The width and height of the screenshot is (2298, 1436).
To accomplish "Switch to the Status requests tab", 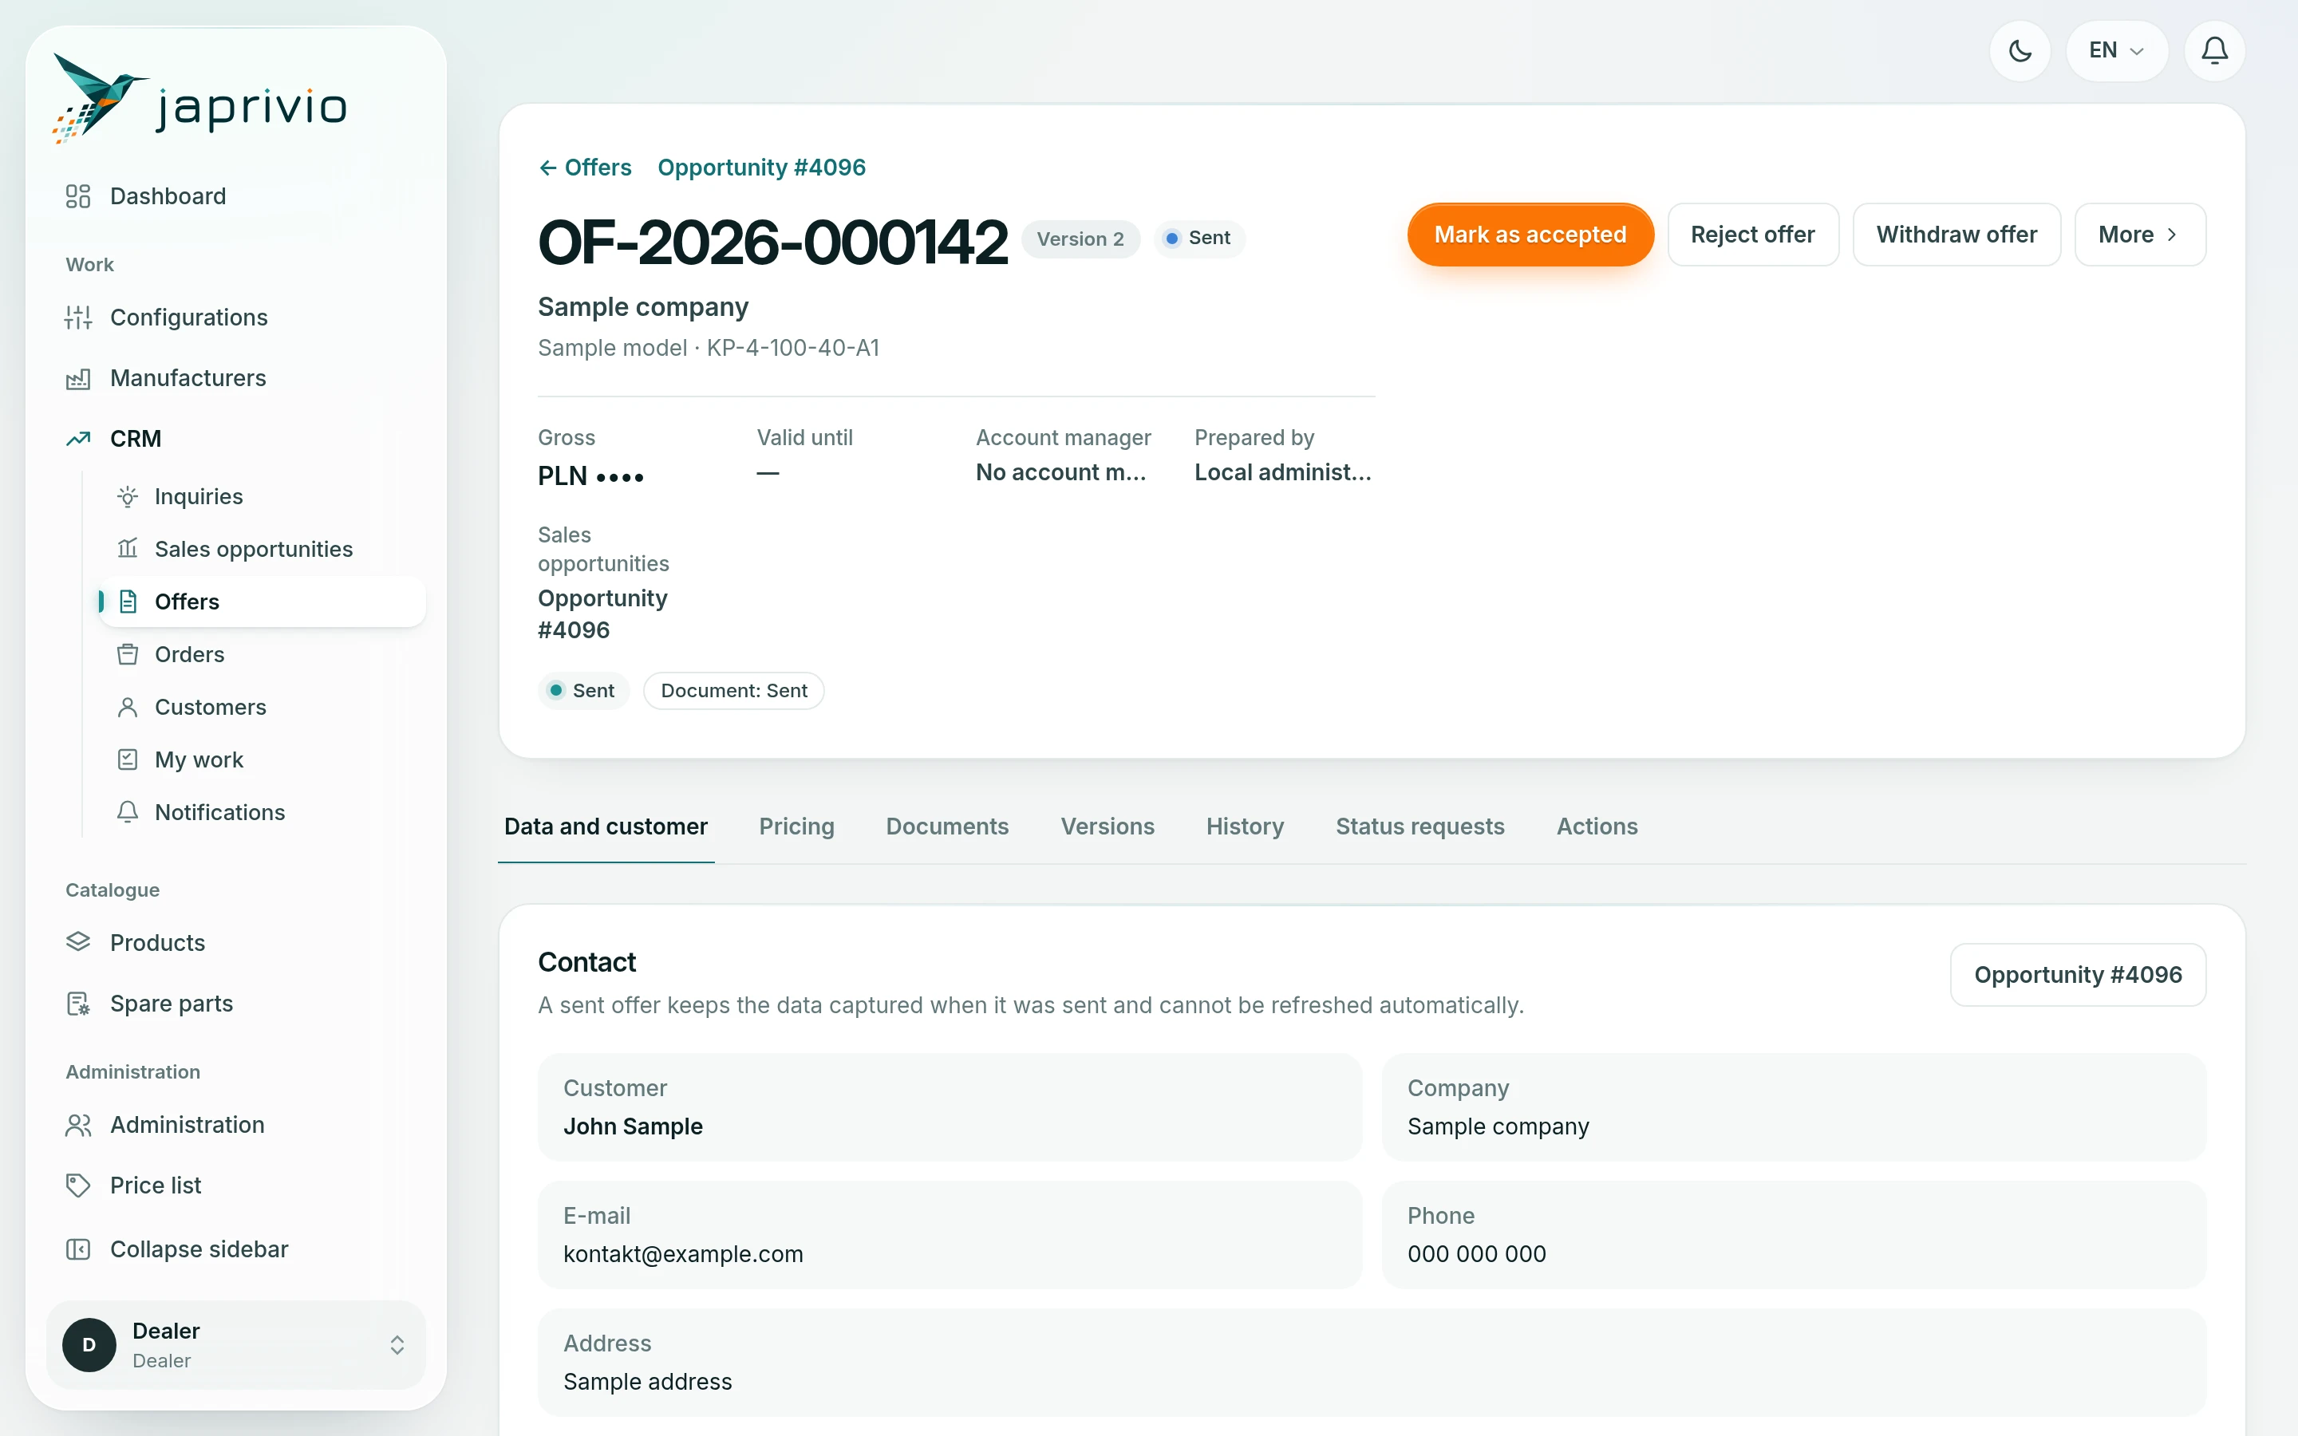I will click(x=1419, y=826).
